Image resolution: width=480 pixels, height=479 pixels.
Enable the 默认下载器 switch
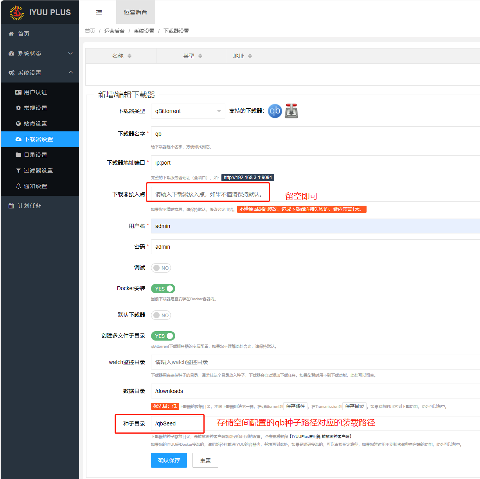[161, 315]
